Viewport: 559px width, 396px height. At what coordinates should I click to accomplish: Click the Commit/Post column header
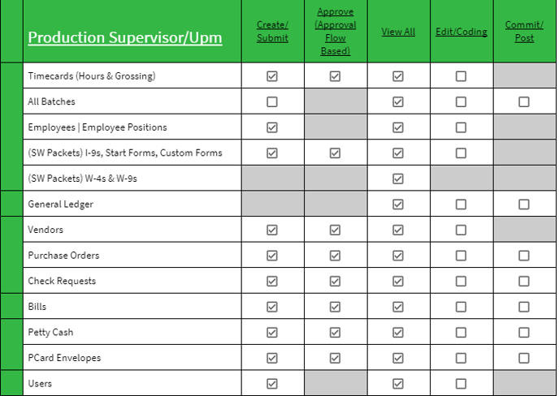(524, 32)
